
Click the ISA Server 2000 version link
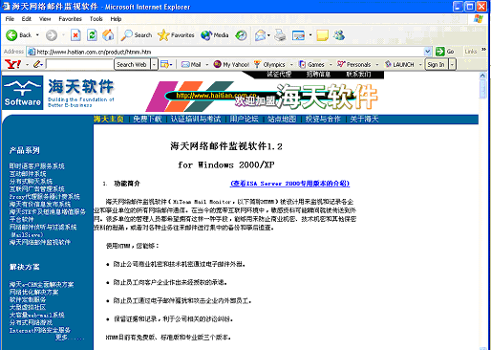(x=290, y=184)
